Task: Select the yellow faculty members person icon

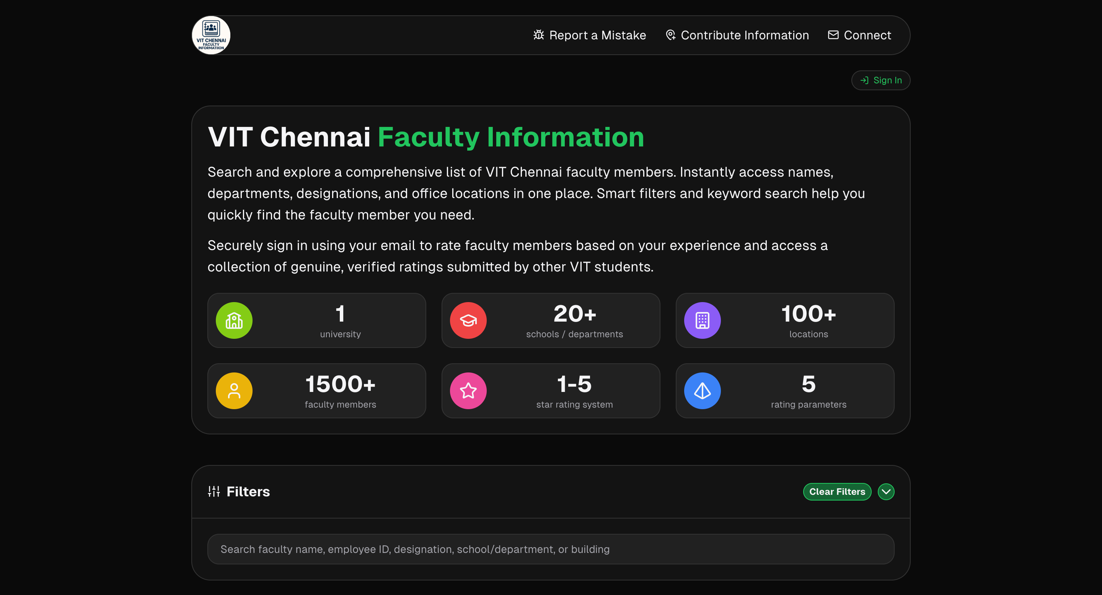Action: [234, 390]
